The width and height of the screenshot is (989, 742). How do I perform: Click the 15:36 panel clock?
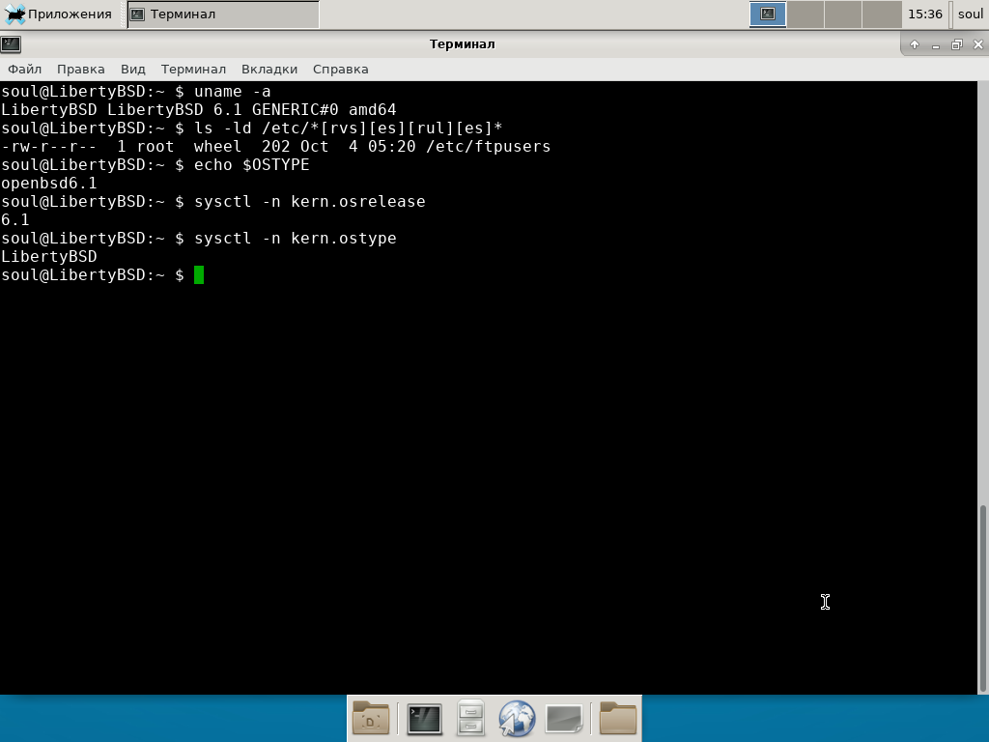[x=924, y=14]
